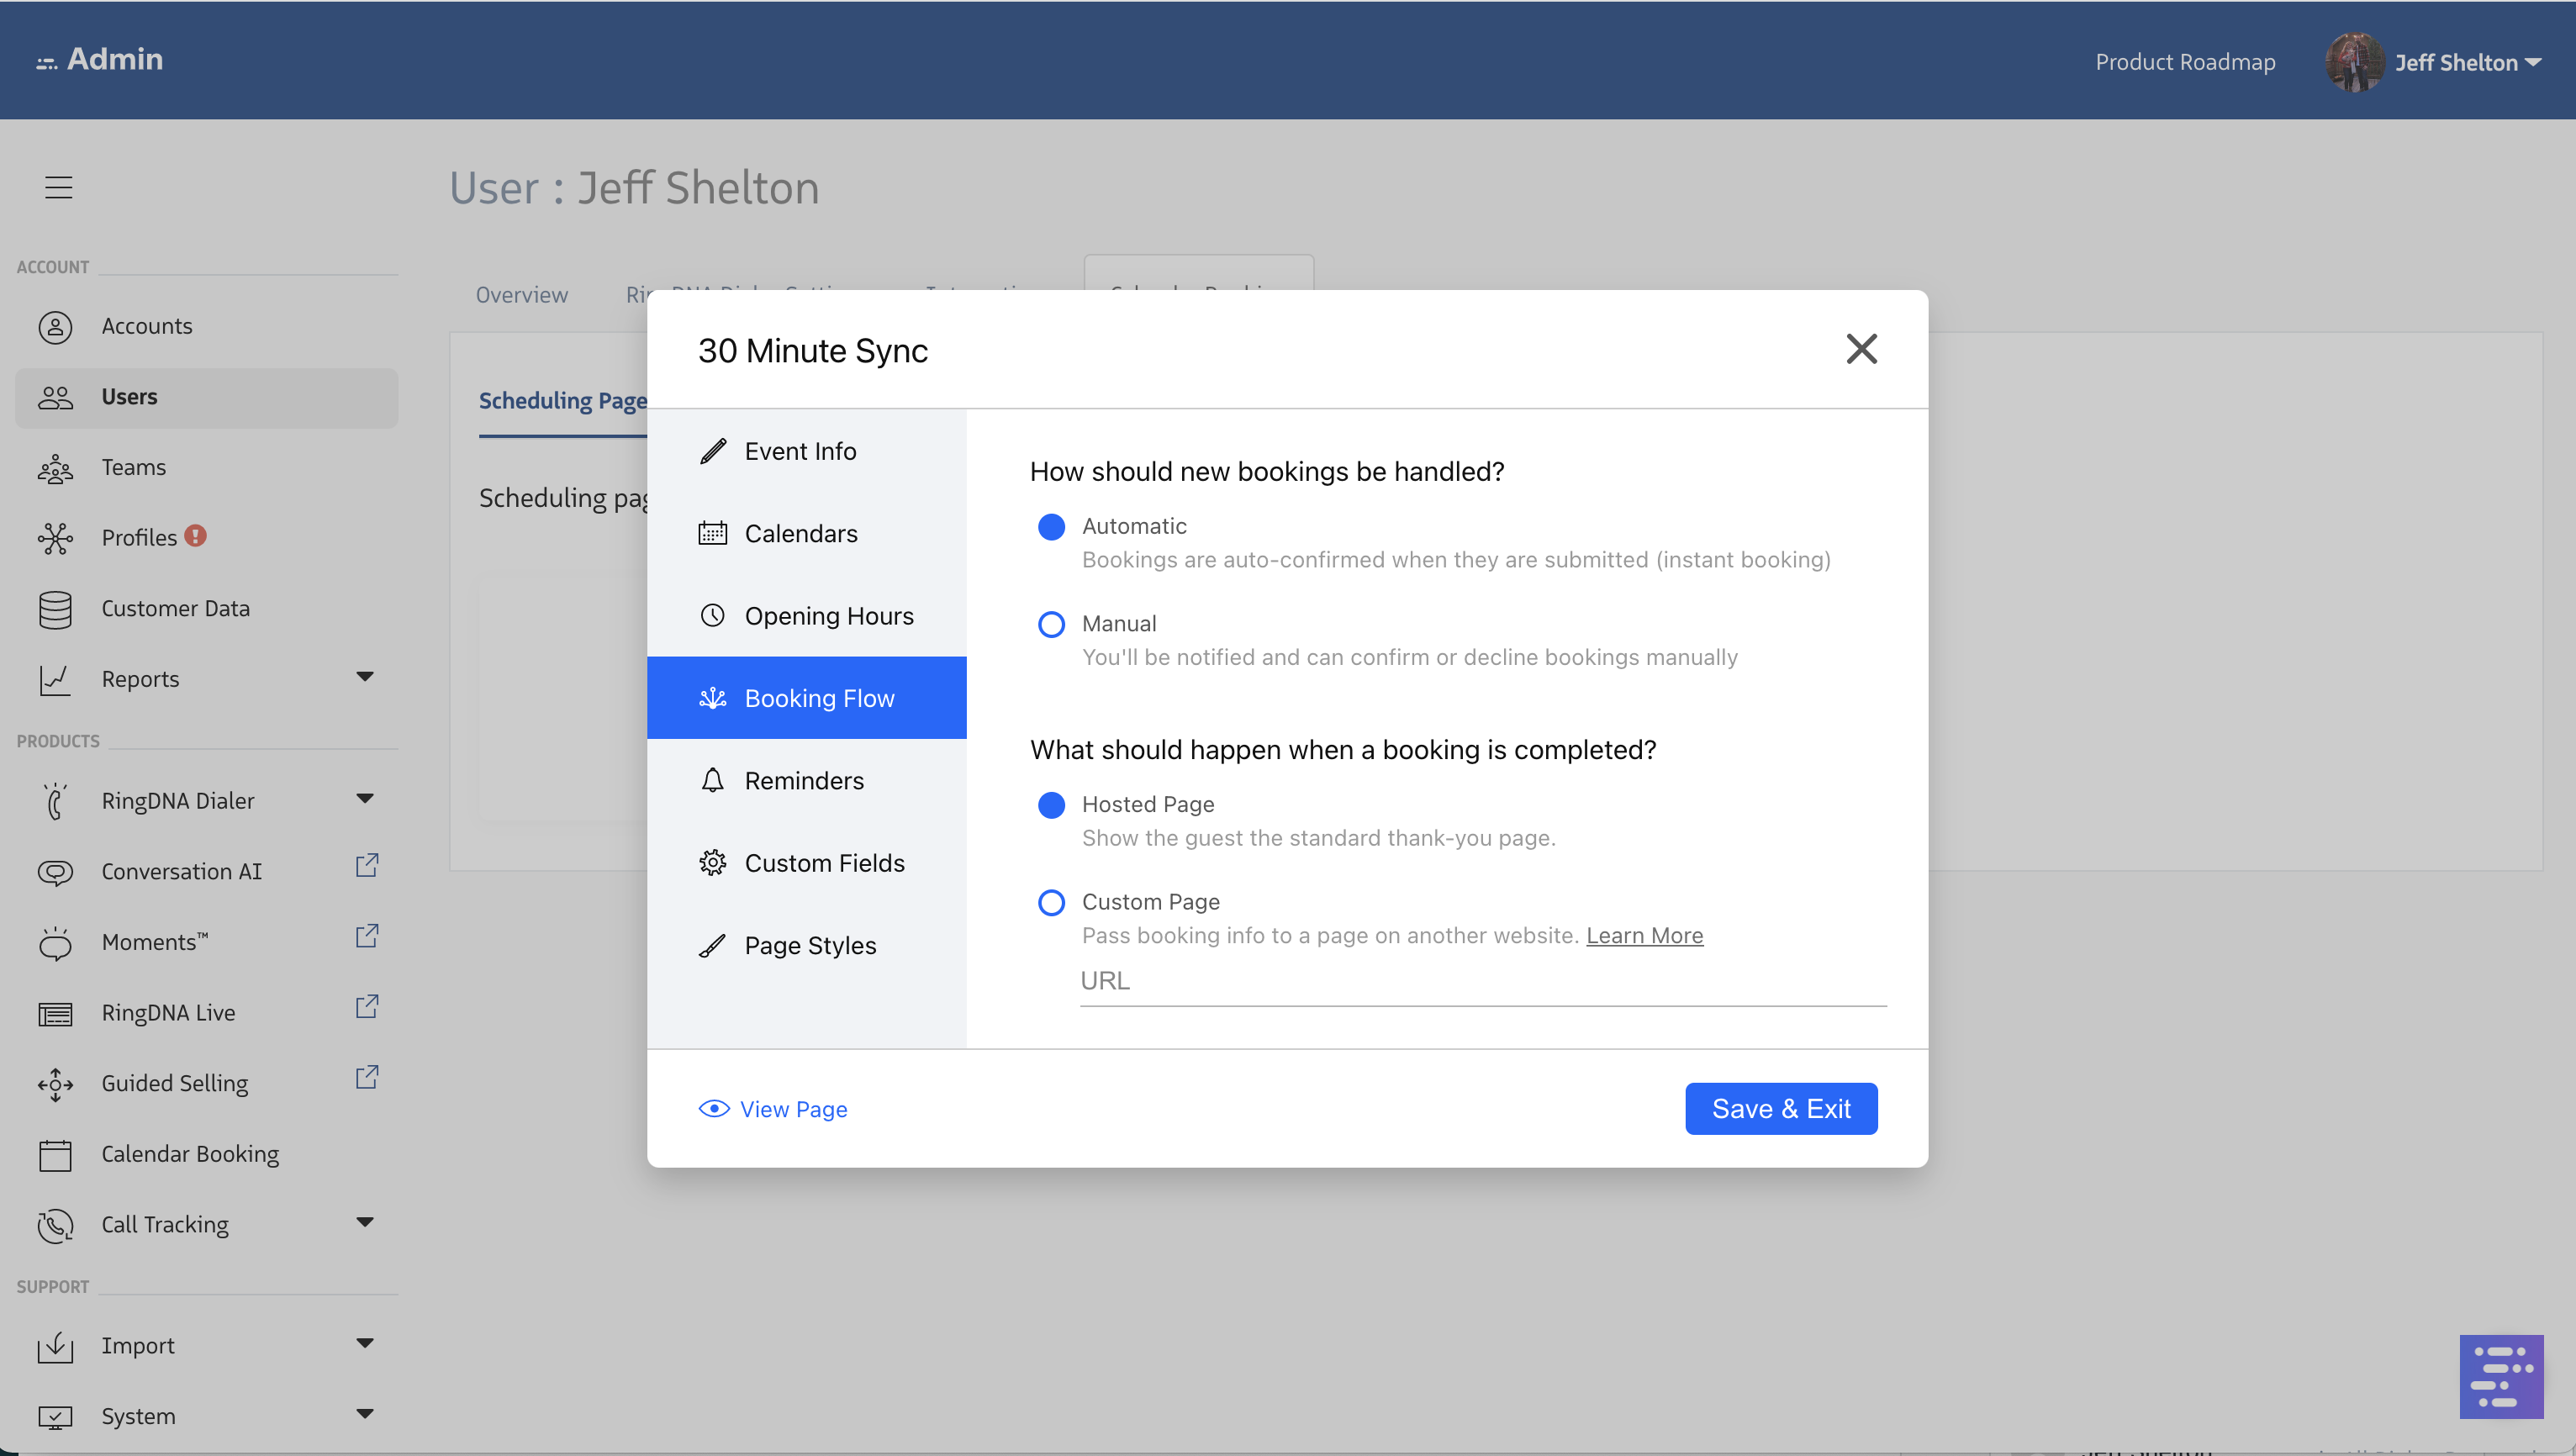The width and height of the screenshot is (2576, 1456).
Task: Click the Calendar Booking calendar icon
Action: click(55, 1154)
